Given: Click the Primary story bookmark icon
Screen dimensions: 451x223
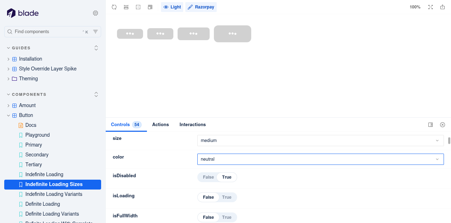Looking at the screenshot, I should tap(21, 145).
